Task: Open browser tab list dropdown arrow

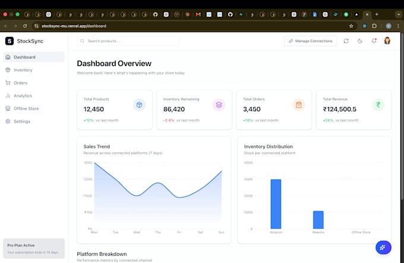Action: point(399,14)
